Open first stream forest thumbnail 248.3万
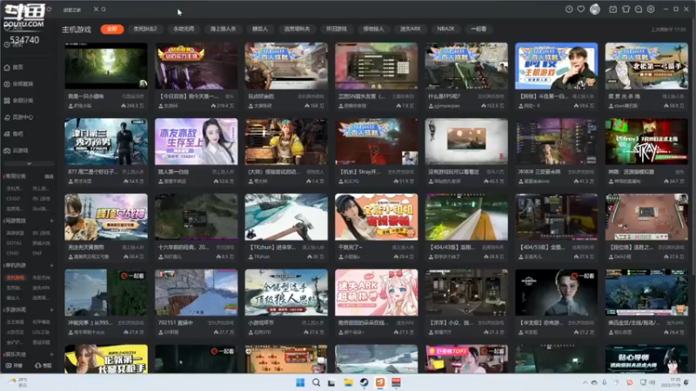Screen dimensions: 696x391 point(106,66)
